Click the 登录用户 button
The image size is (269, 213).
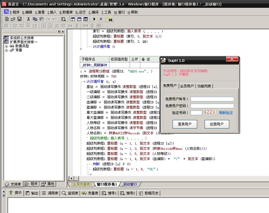click(x=185, y=124)
